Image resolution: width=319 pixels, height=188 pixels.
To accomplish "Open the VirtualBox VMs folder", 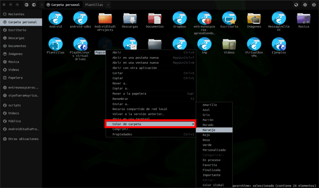I will click(x=254, y=44).
